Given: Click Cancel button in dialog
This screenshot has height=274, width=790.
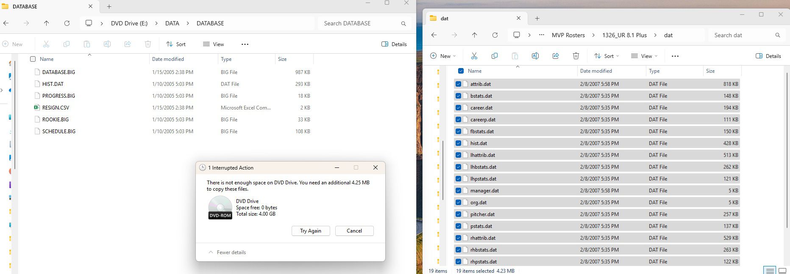Looking at the screenshot, I should point(354,231).
